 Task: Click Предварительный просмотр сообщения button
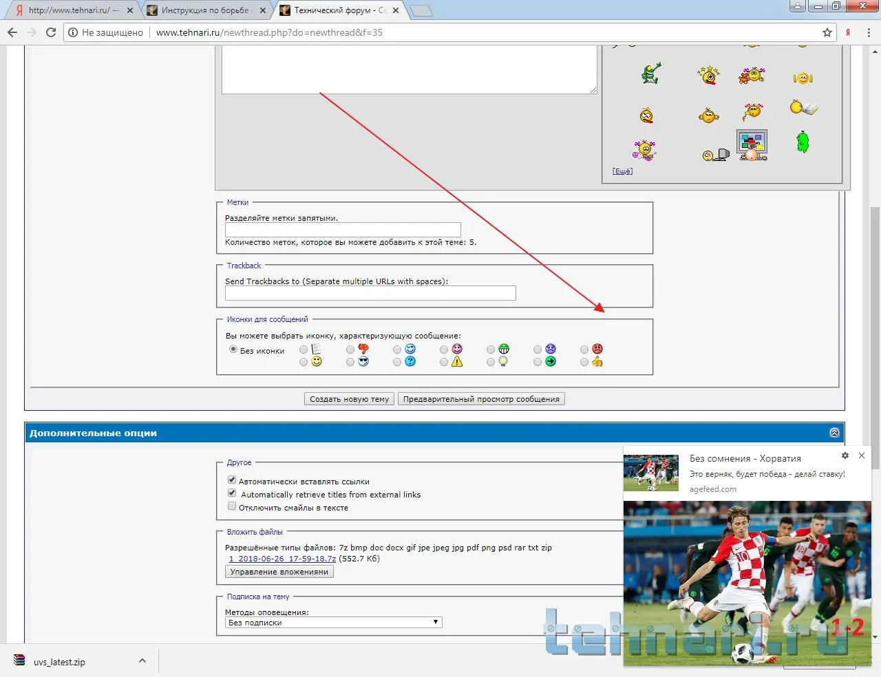click(481, 399)
